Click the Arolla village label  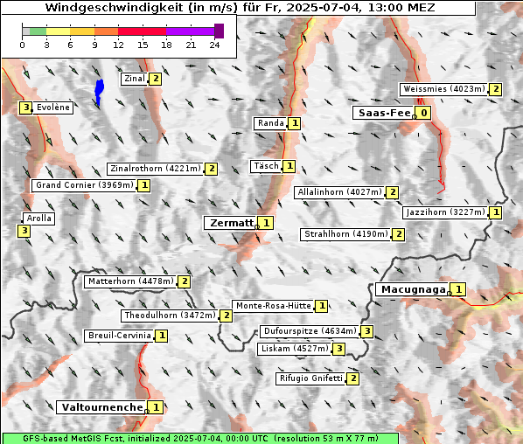(38, 219)
